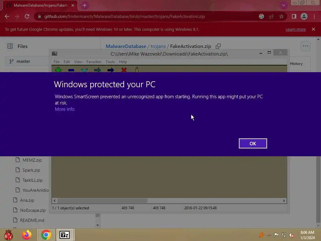Click the 7-Zip scroll left arrow
The image size is (321, 241).
(x=55, y=201)
